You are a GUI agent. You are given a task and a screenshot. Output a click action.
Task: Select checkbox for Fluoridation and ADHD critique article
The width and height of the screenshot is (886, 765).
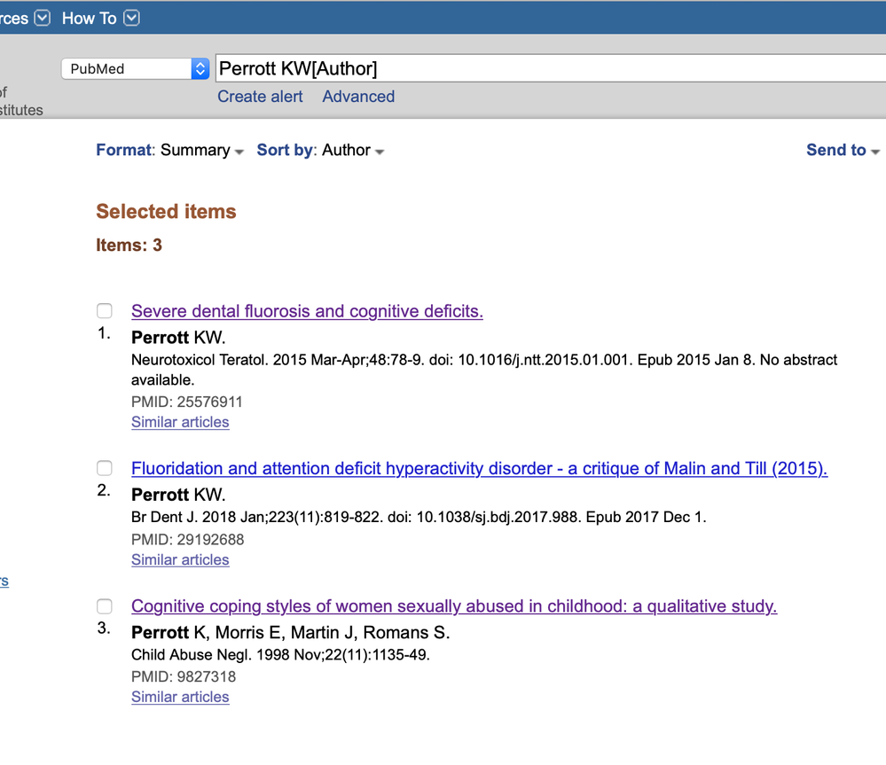[105, 468]
